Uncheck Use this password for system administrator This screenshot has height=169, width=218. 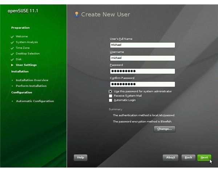[x=110, y=92]
